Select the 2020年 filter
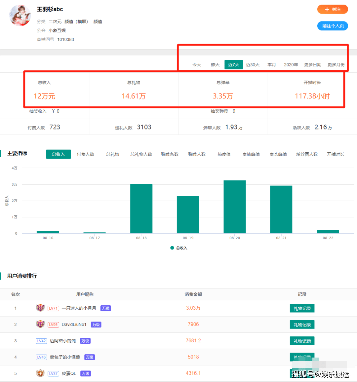Image resolution: width=357 pixels, height=382 pixels. pyautogui.click(x=291, y=65)
